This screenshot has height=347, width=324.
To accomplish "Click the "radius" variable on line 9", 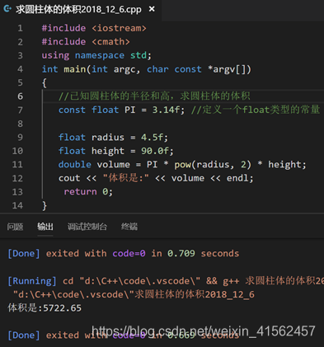I will (108, 137).
